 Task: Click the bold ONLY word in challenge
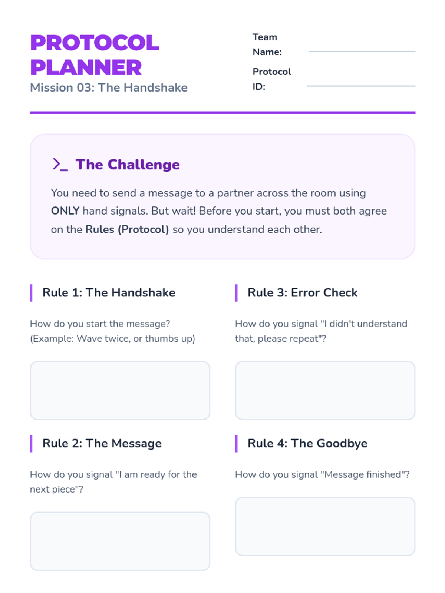click(x=65, y=211)
